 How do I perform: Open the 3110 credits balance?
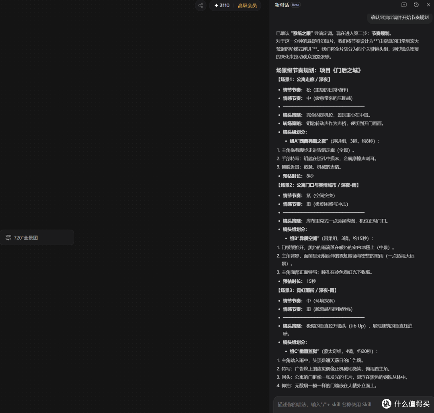click(x=222, y=6)
